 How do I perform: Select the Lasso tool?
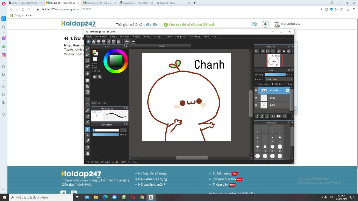click(x=87, y=105)
